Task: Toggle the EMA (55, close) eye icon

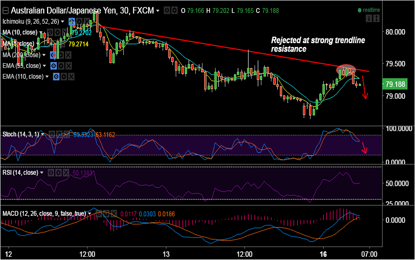Action: [53, 66]
